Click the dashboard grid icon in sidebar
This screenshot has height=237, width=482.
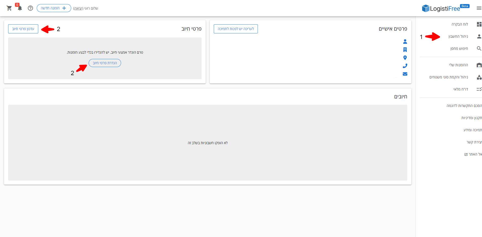pyautogui.click(x=479, y=24)
